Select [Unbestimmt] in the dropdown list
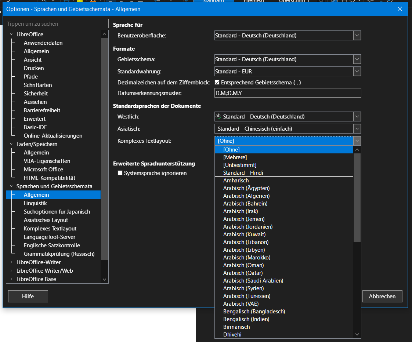The image size is (412, 342). [284, 165]
